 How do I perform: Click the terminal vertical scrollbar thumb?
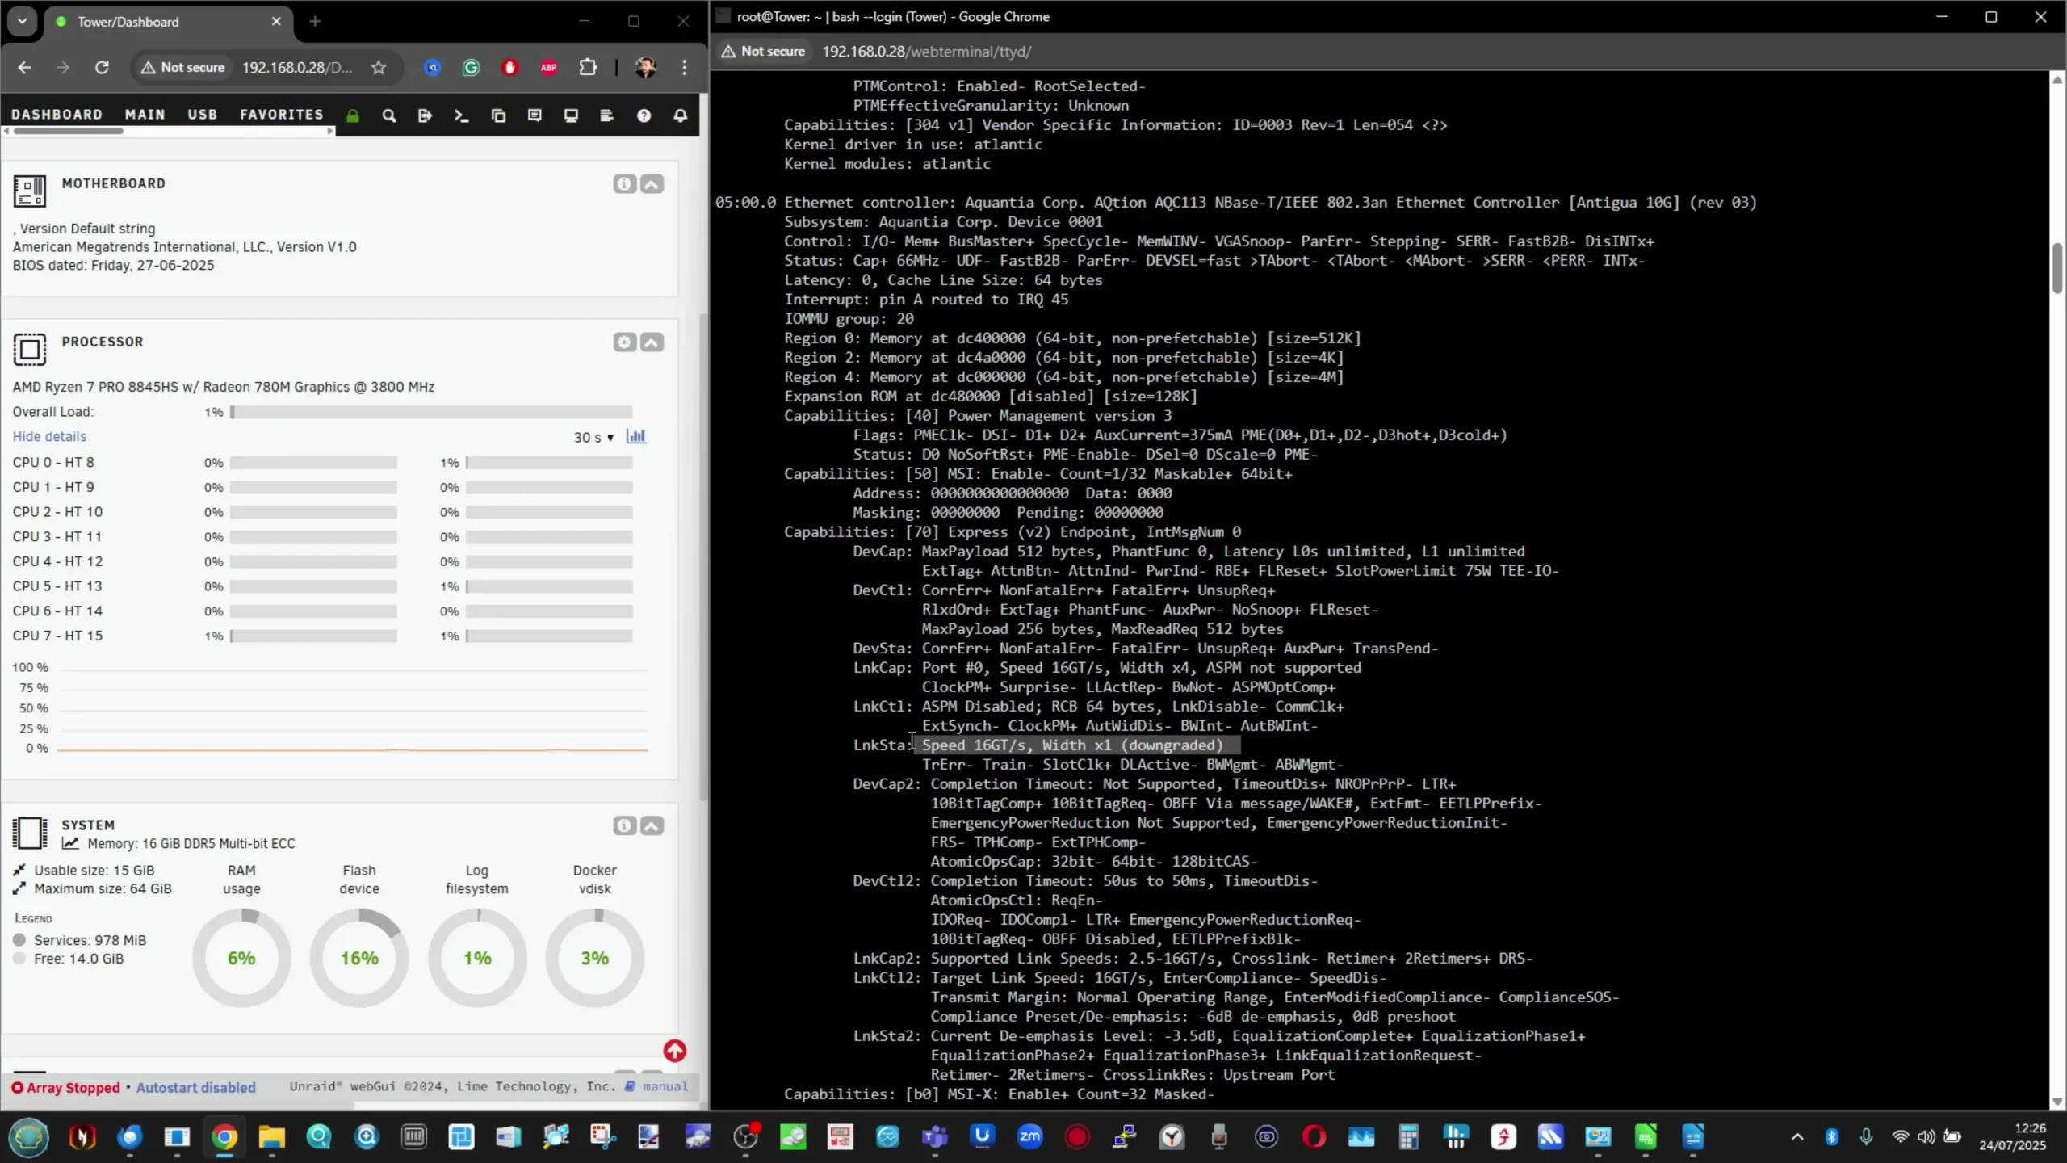pos(2057,267)
